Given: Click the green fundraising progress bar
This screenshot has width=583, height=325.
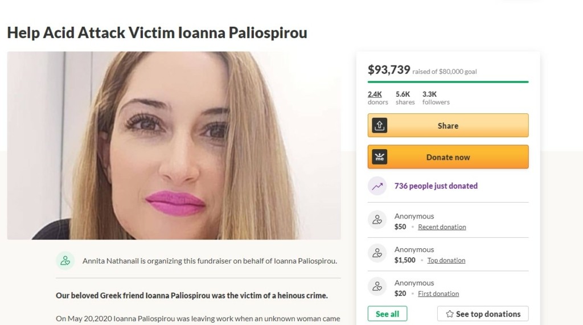Looking at the screenshot, I should pos(448,82).
